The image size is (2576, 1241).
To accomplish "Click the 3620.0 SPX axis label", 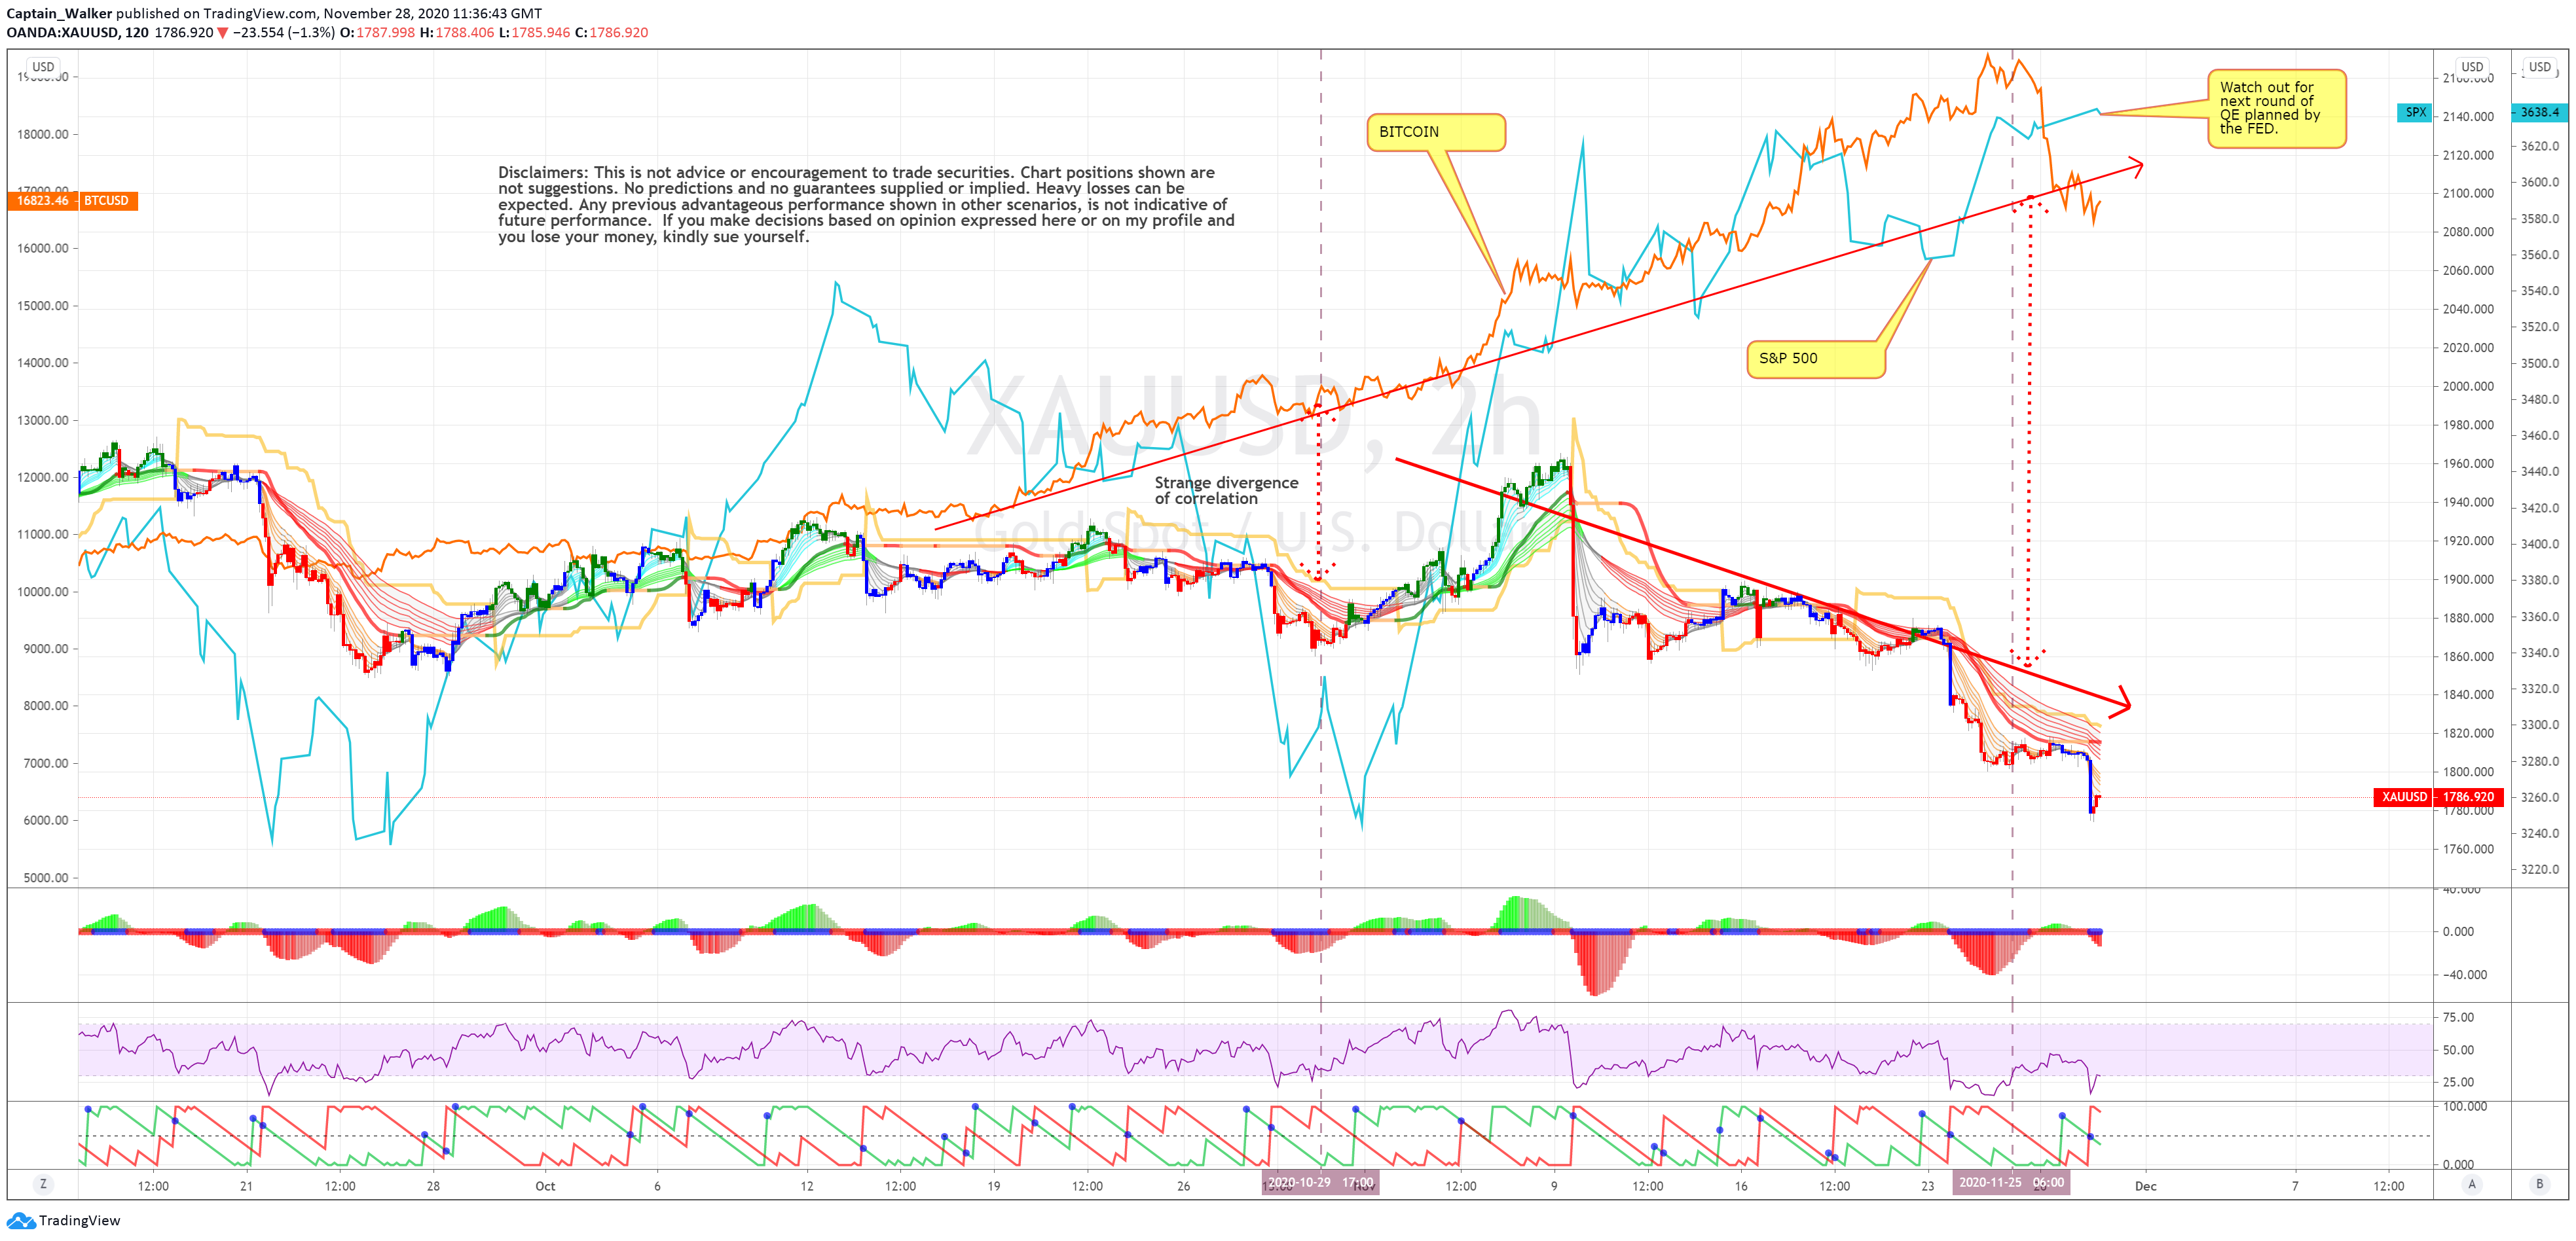I will tap(2540, 146).
